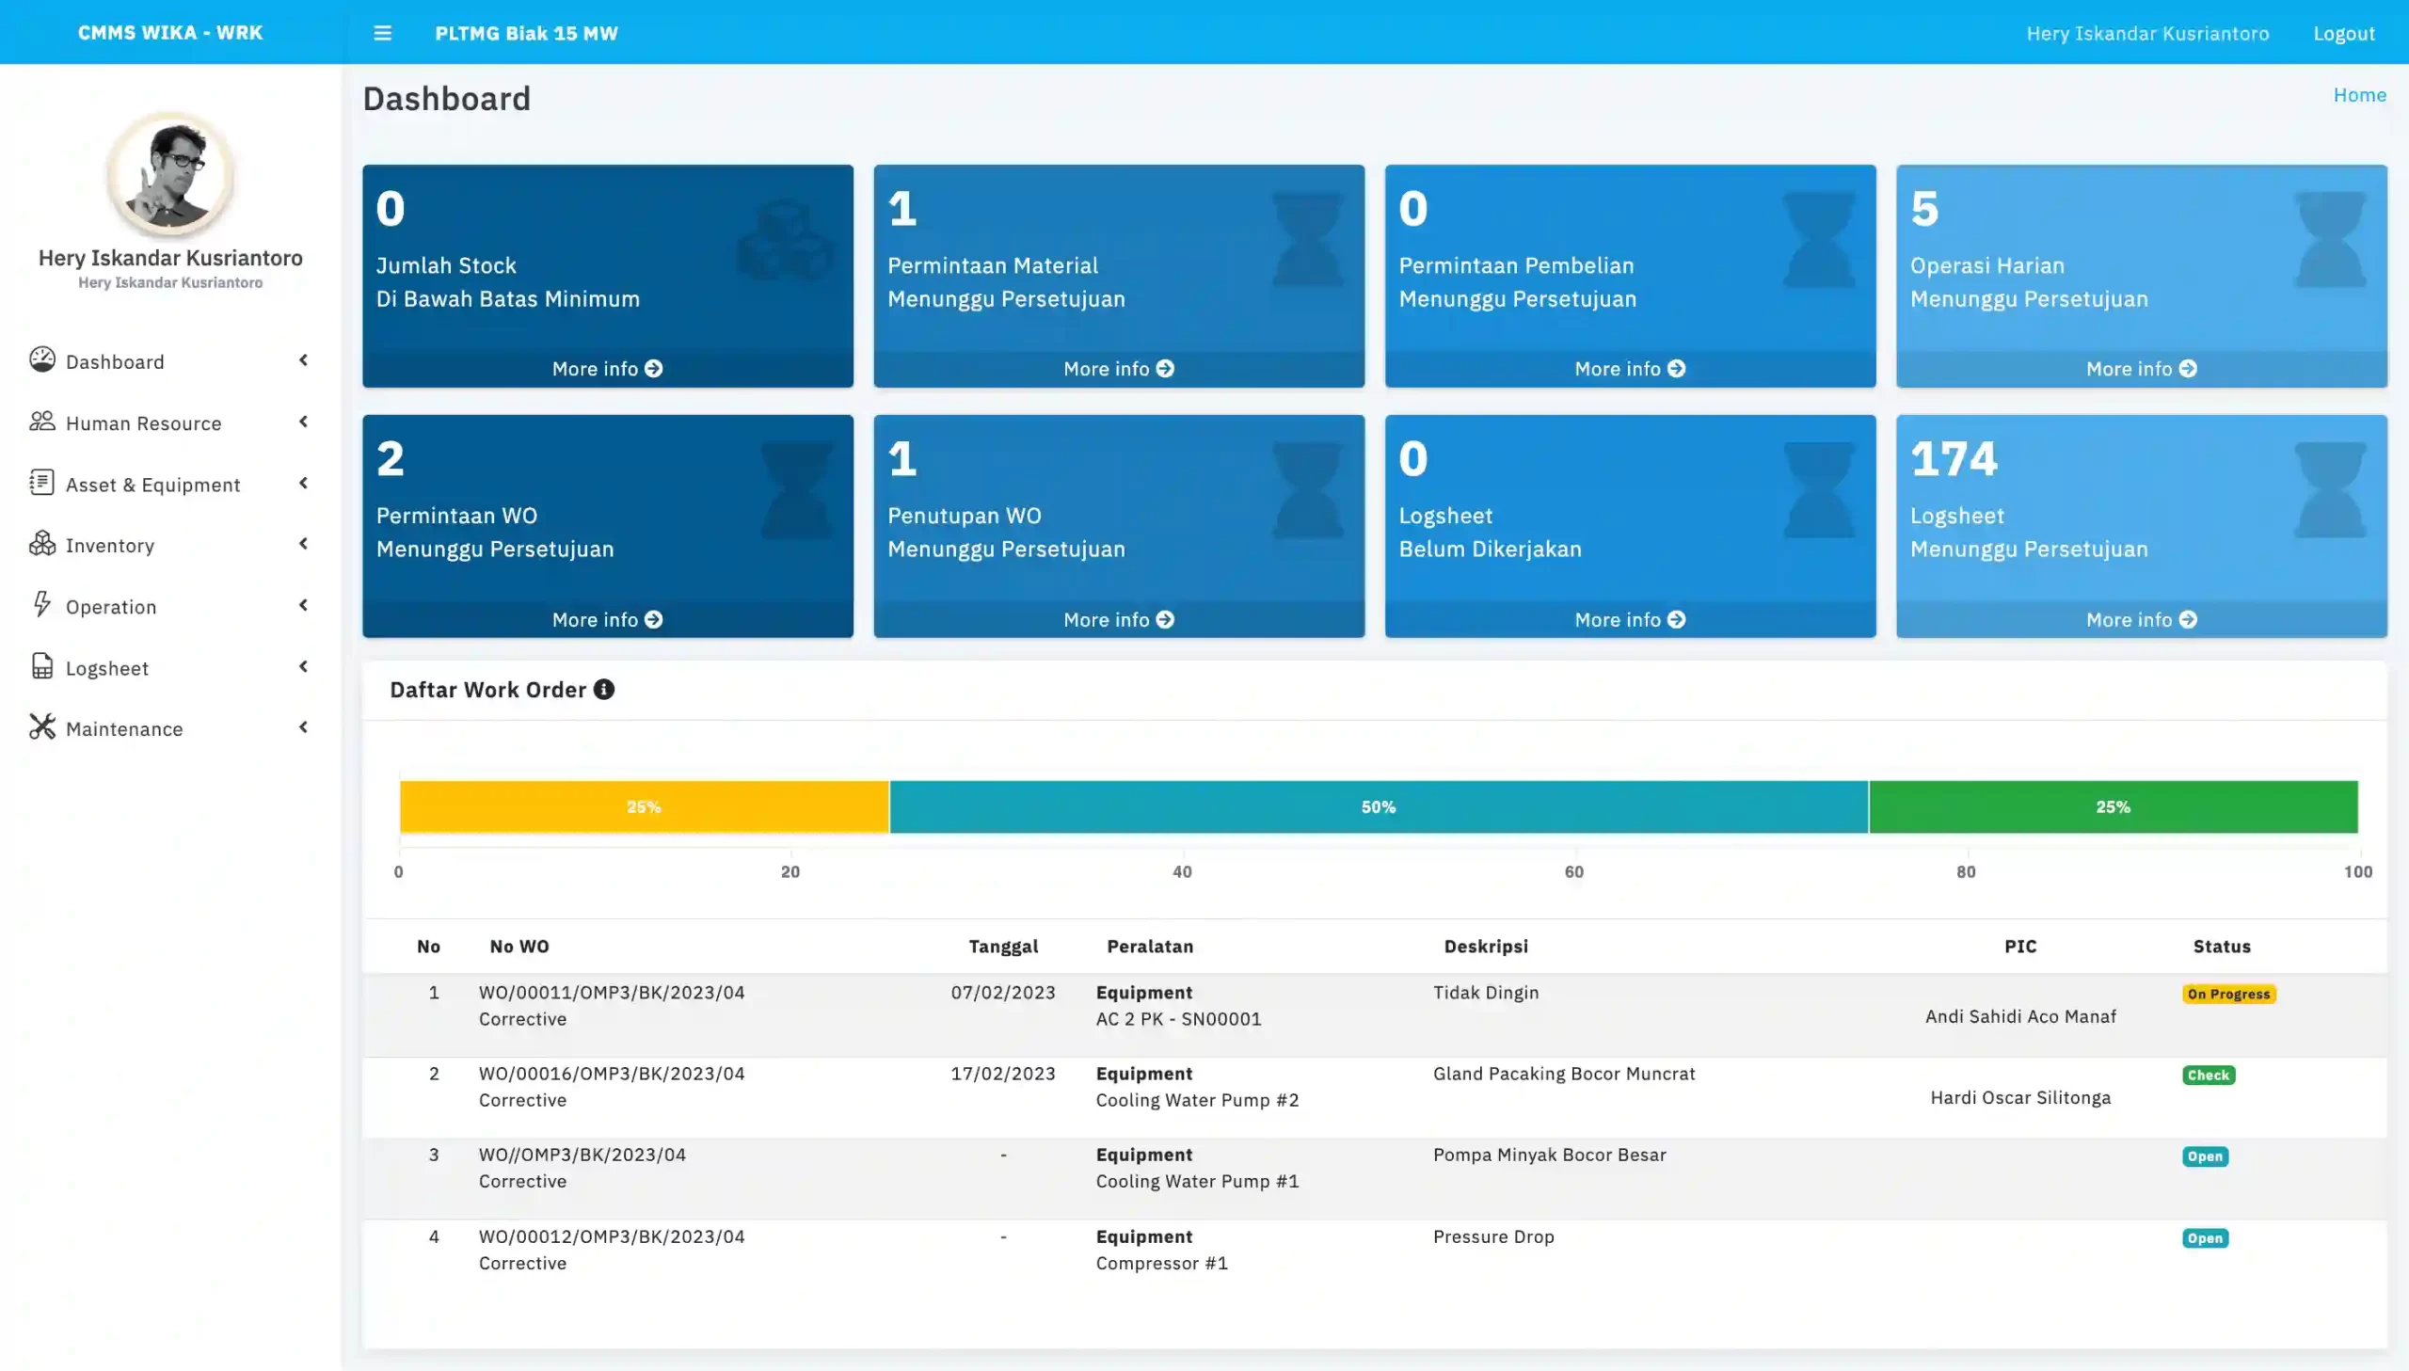The width and height of the screenshot is (2409, 1371).
Task: Click Open badge for Pressure Drop row
Action: click(2205, 1238)
